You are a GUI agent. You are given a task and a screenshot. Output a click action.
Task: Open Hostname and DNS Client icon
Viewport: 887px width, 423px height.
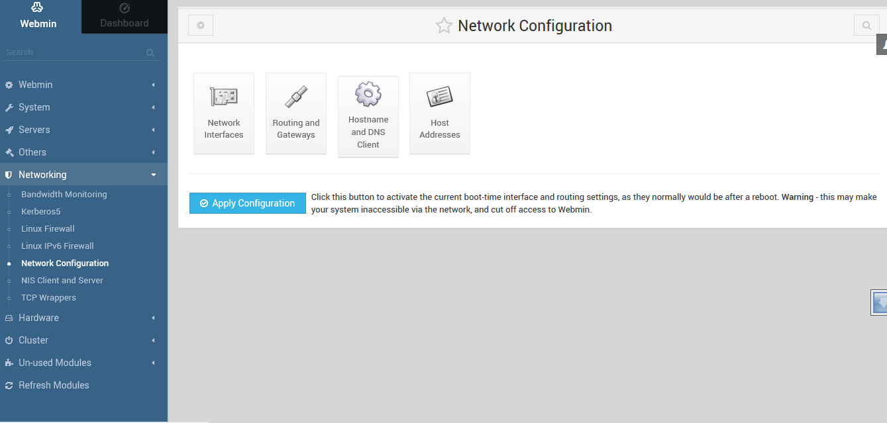tap(368, 117)
